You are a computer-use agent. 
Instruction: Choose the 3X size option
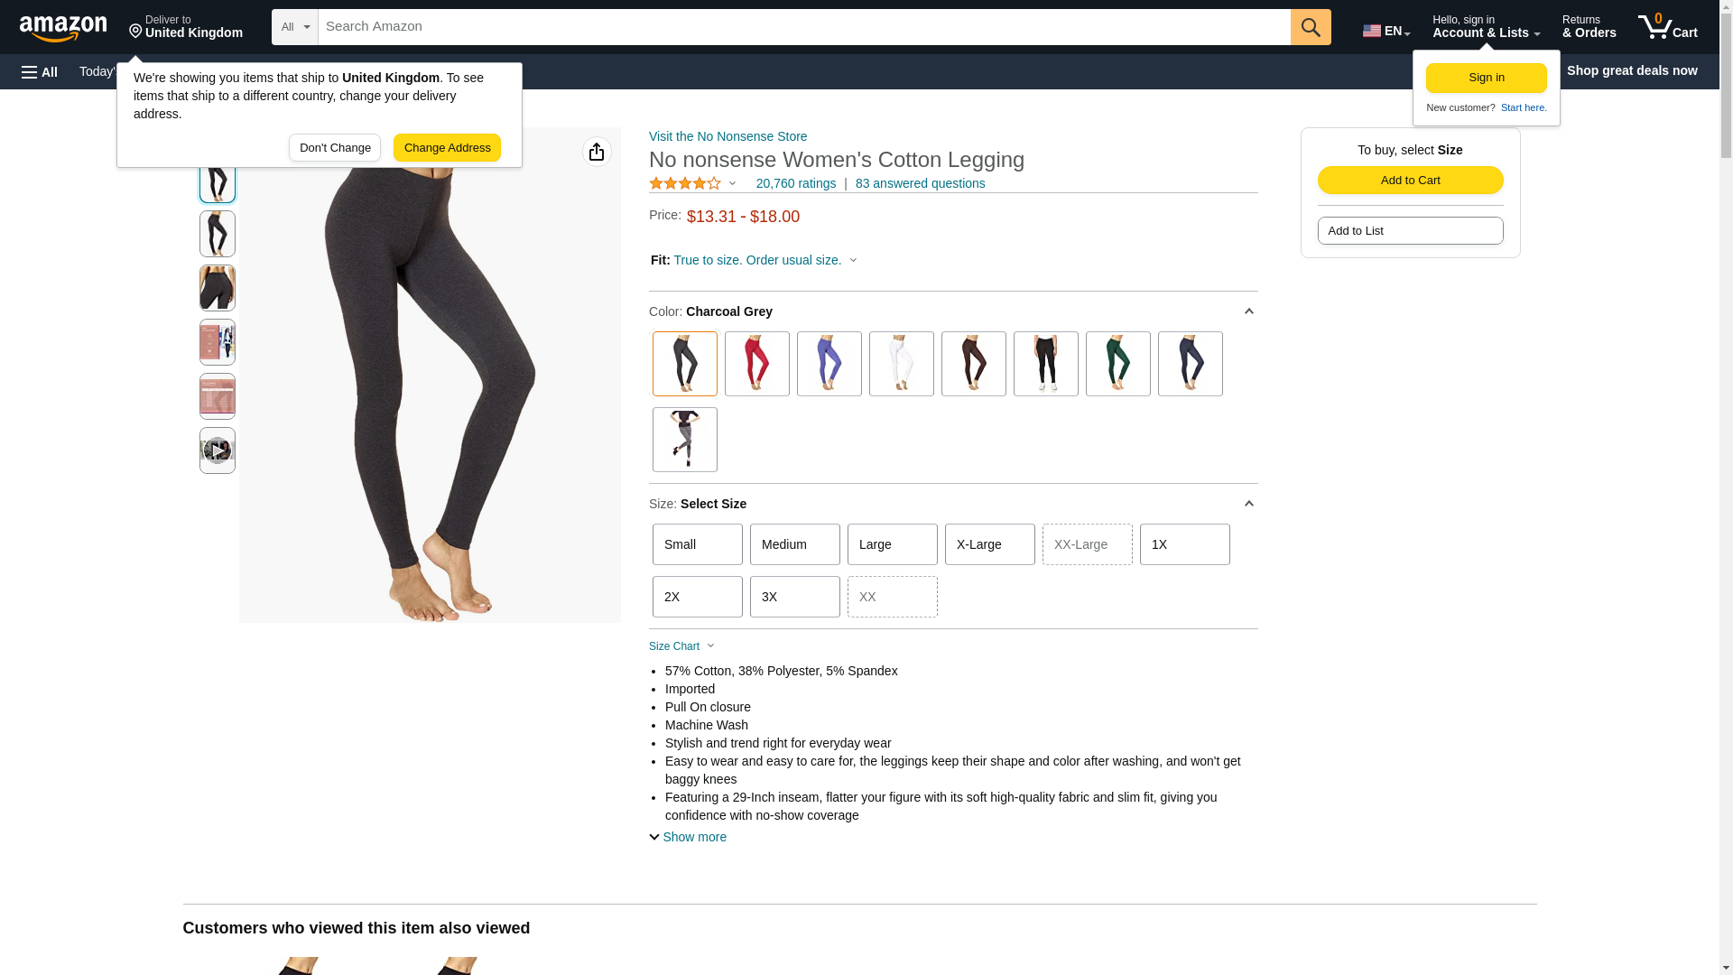[795, 597]
